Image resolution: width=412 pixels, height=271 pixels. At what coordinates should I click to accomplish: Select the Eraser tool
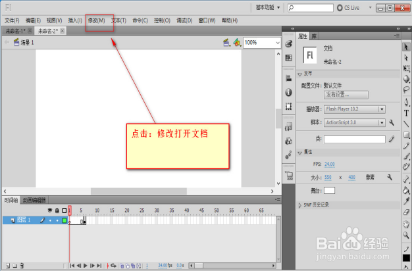pos(406,212)
